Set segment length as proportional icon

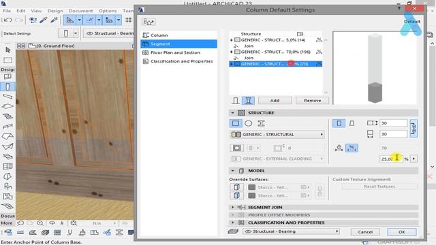(x=352, y=148)
